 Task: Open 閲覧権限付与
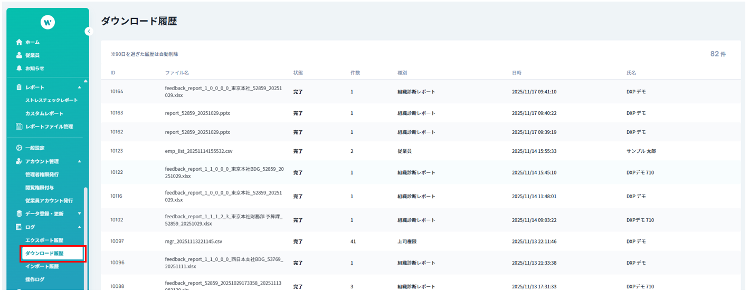40,188
